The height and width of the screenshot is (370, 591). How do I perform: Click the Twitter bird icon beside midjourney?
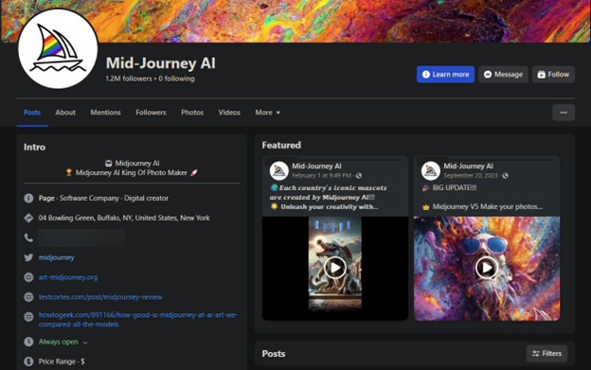[28, 257]
